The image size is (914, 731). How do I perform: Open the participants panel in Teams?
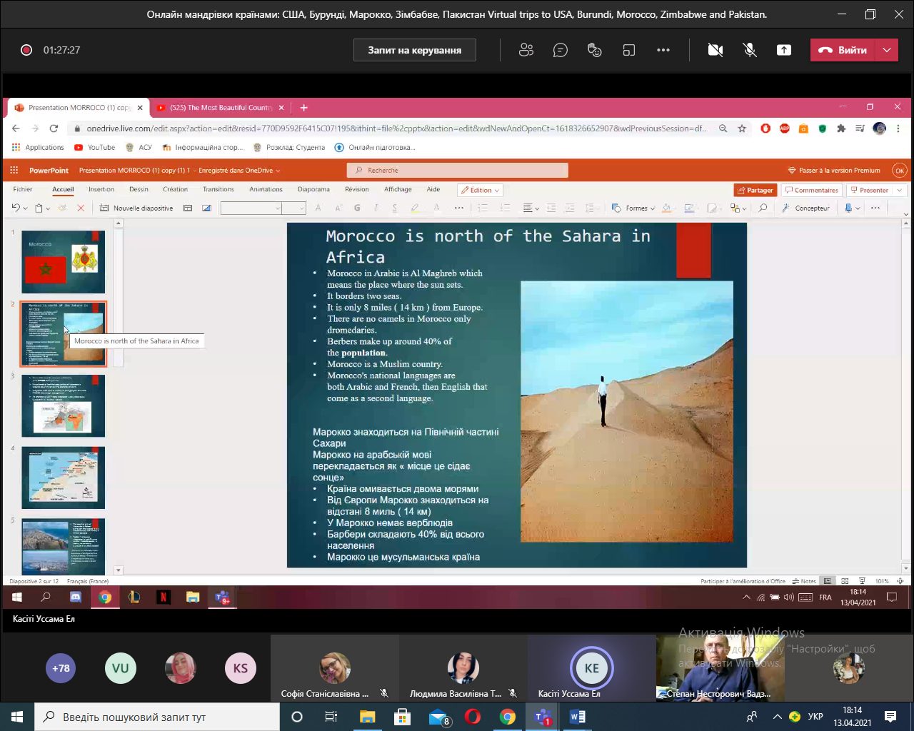point(526,50)
